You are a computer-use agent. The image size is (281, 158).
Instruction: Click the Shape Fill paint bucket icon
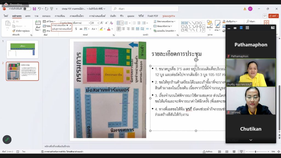[x=224, y=21]
